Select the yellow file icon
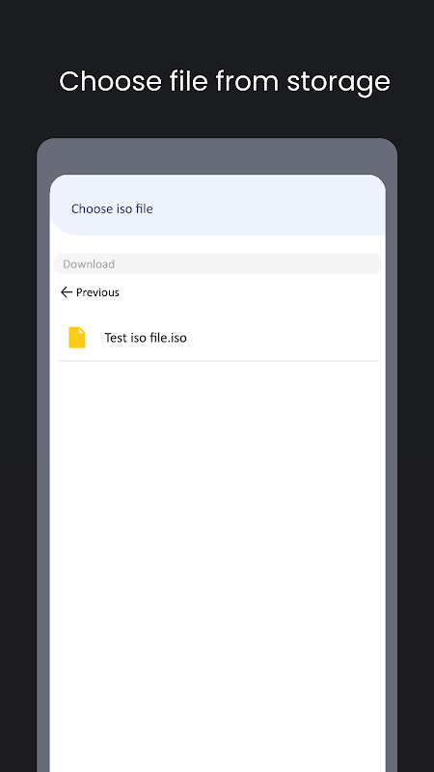 click(x=77, y=338)
